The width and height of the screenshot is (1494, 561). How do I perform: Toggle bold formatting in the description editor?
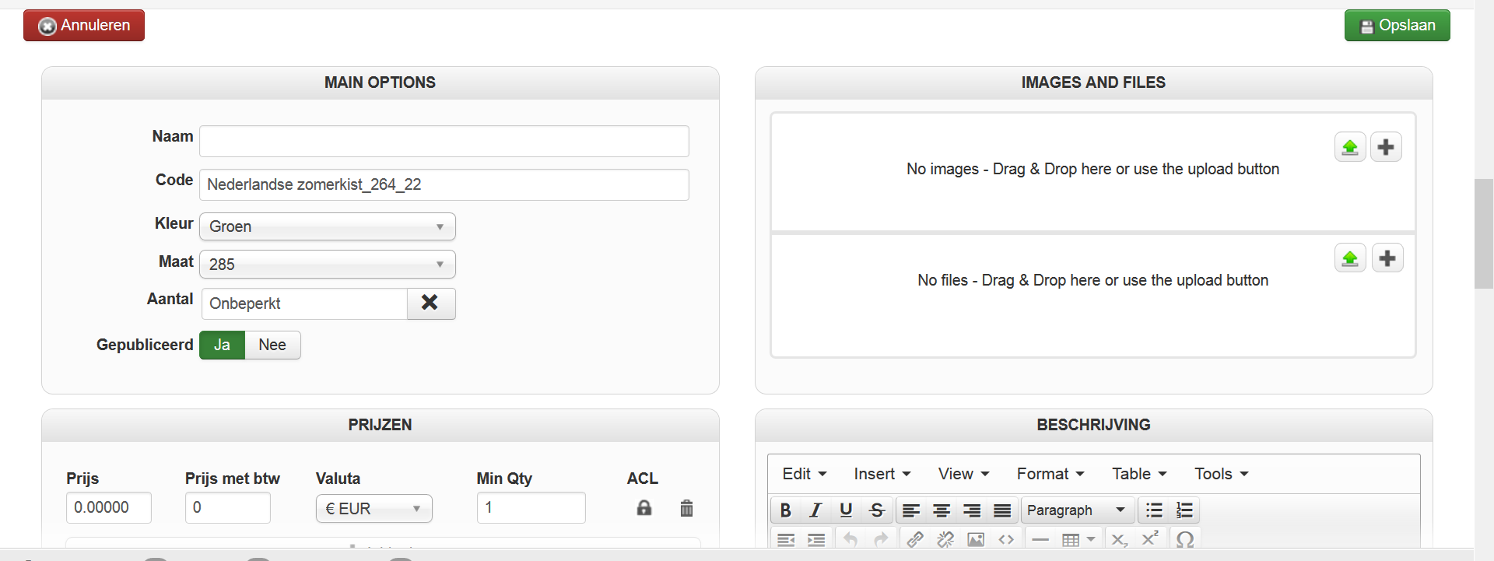(786, 510)
